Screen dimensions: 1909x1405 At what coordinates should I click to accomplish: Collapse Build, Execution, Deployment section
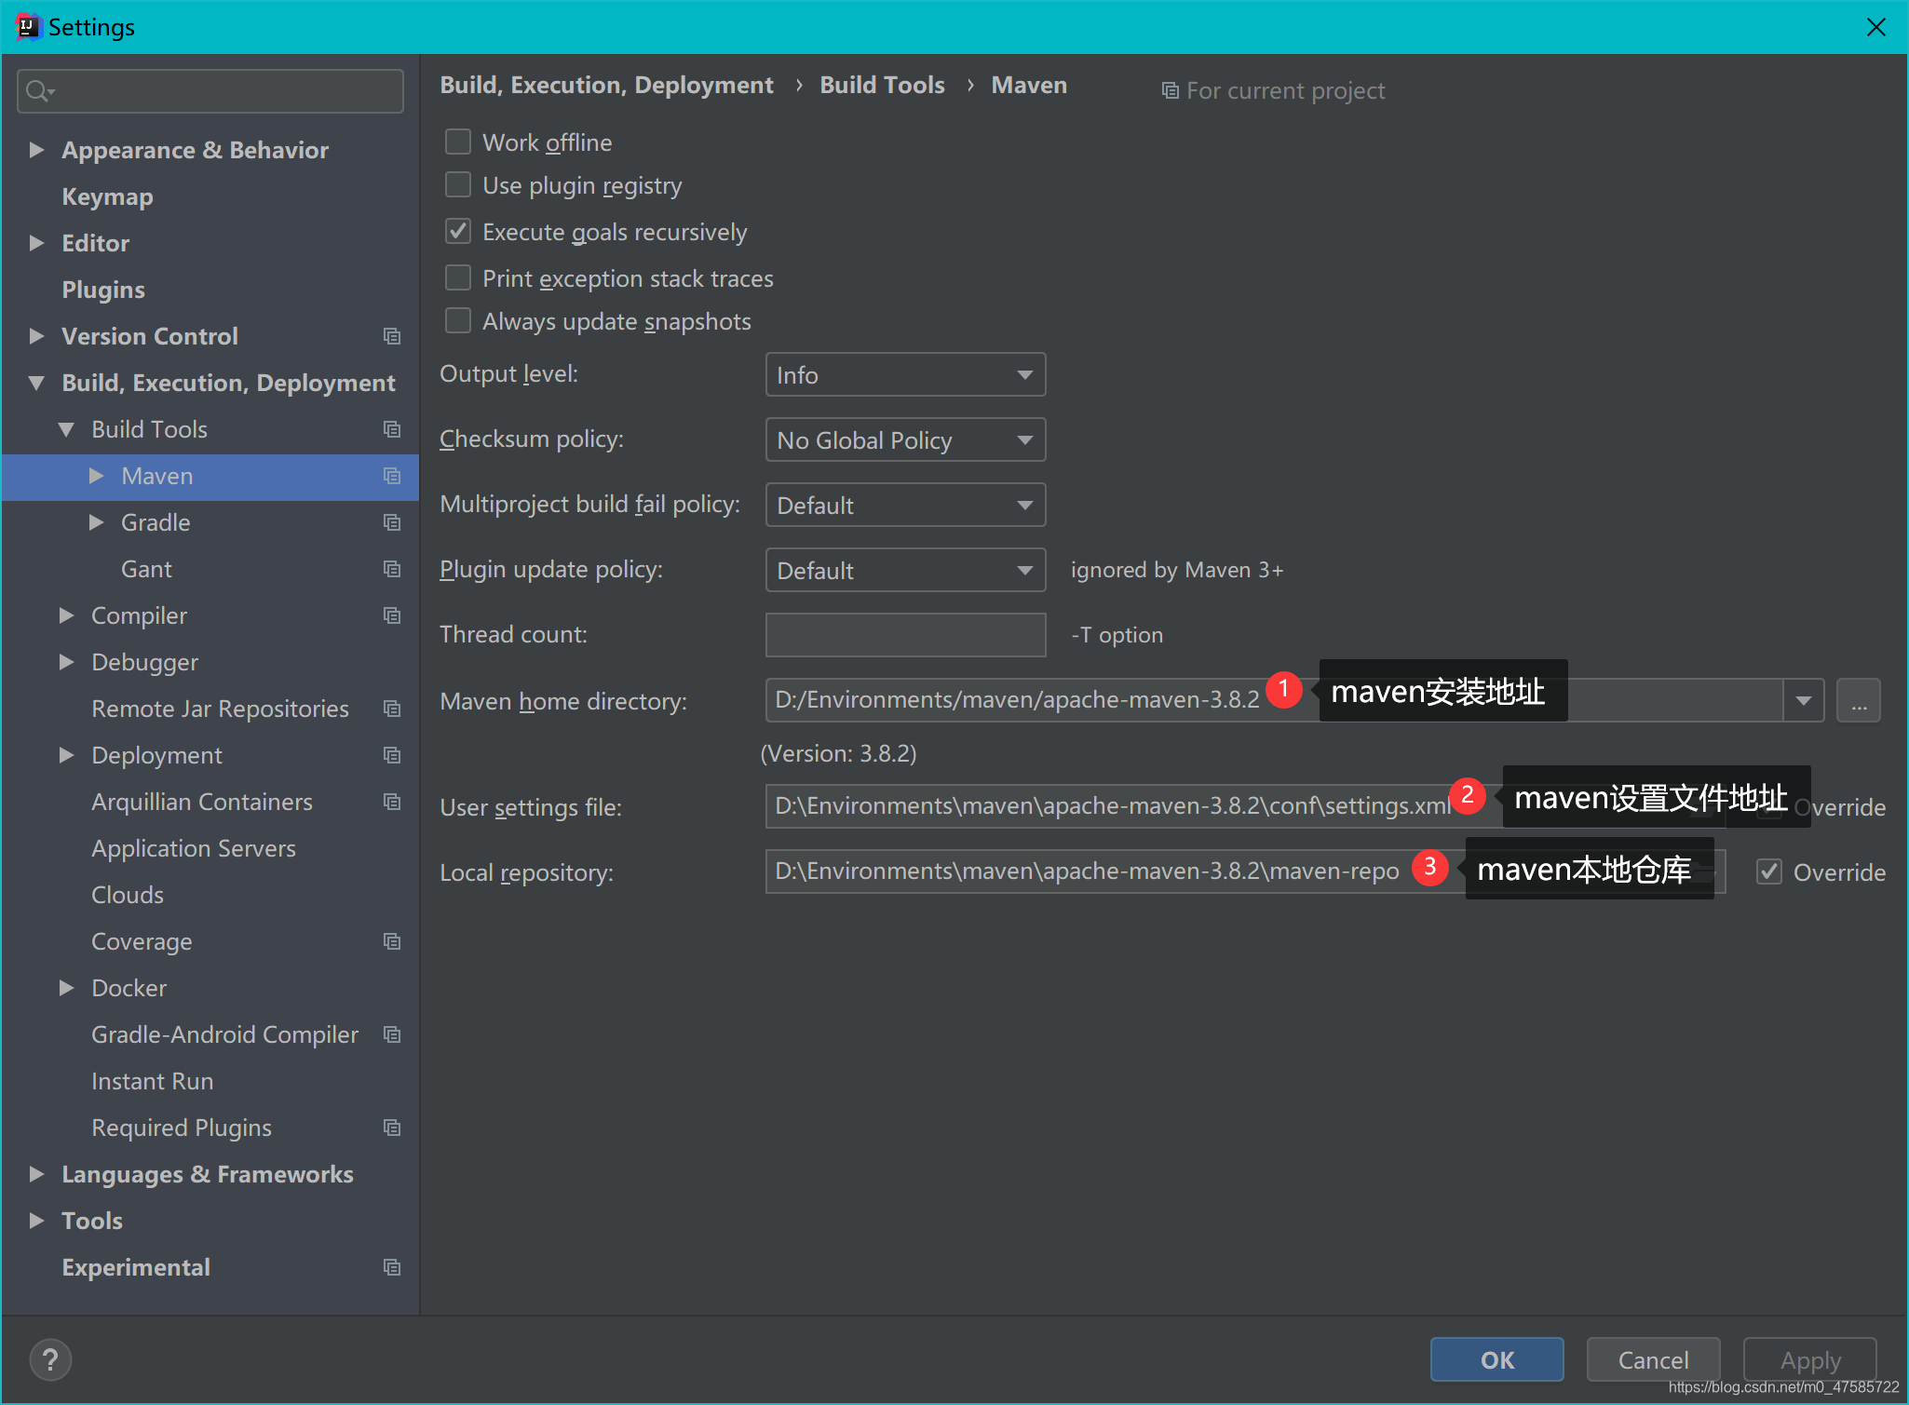click(36, 383)
